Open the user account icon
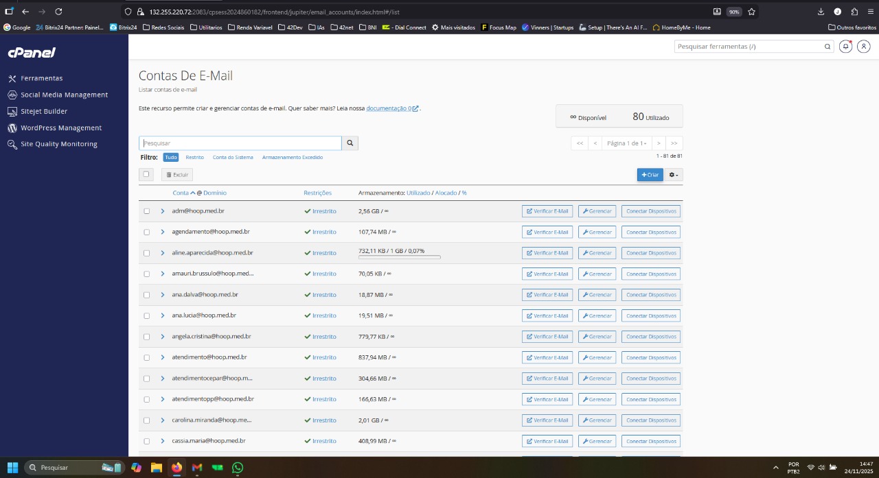Image resolution: width=879 pixels, height=478 pixels. click(x=864, y=47)
